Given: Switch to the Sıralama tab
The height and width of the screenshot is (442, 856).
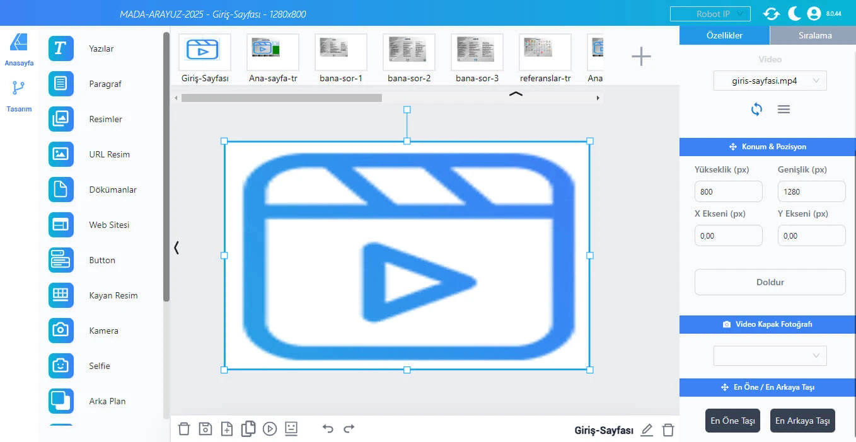Looking at the screenshot, I should tap(815, 35).
